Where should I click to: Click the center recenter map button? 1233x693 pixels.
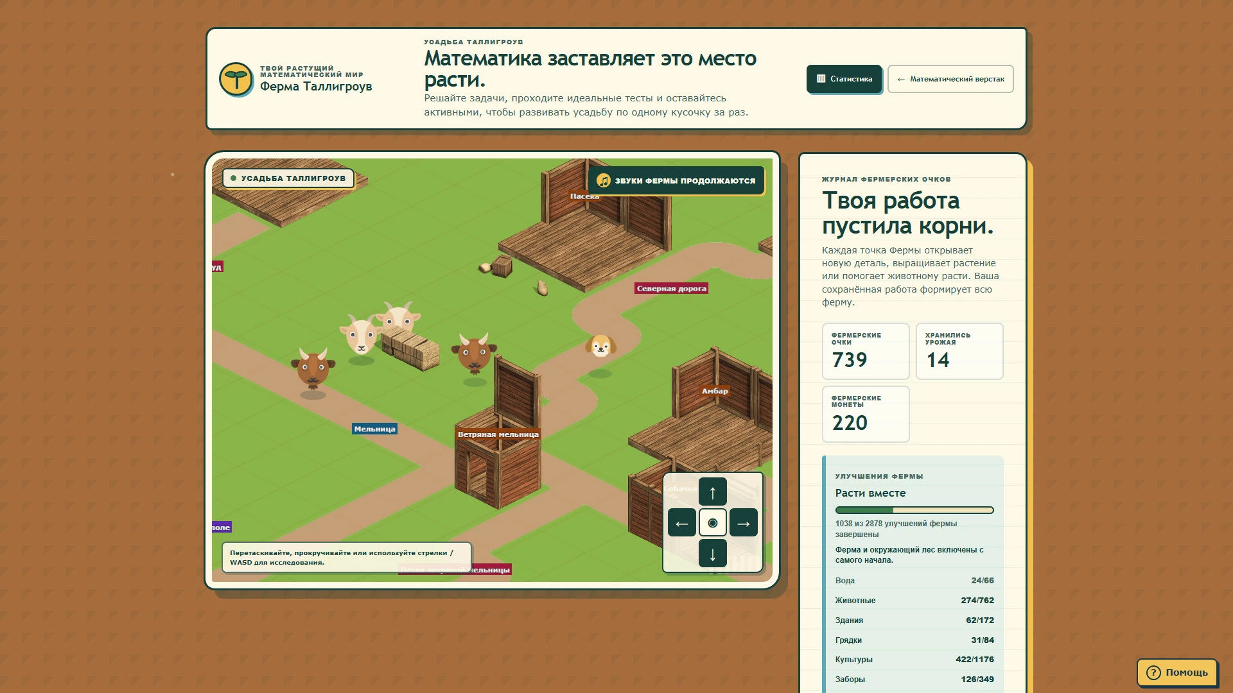712,523
